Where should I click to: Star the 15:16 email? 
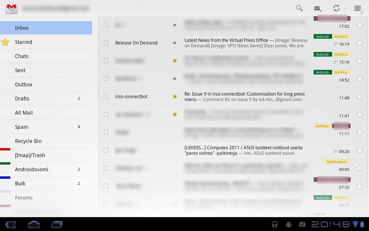360,61
